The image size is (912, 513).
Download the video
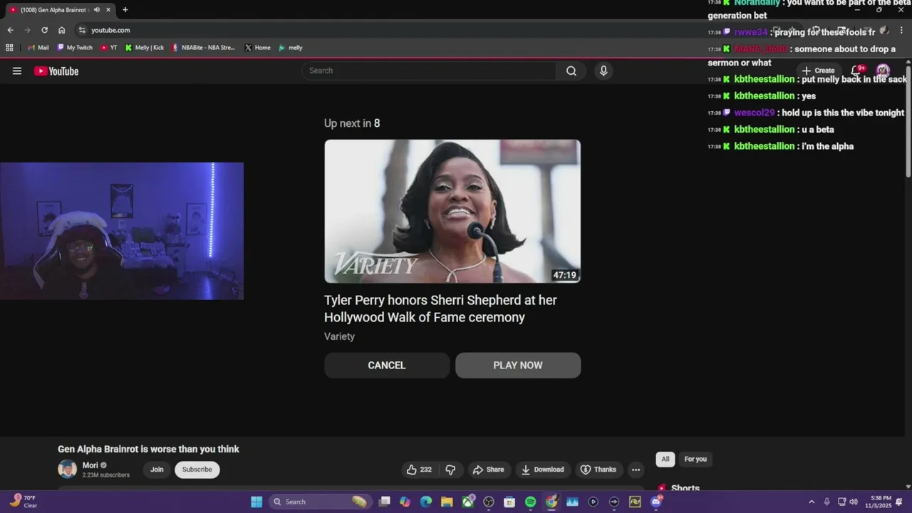click(543, 470)
